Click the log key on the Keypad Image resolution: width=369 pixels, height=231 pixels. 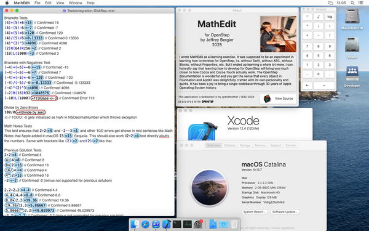[x=330, y=17]
